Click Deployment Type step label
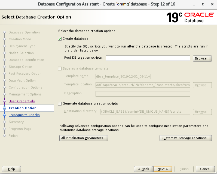The height and width of the screenshot is (174, 217). 22,46
